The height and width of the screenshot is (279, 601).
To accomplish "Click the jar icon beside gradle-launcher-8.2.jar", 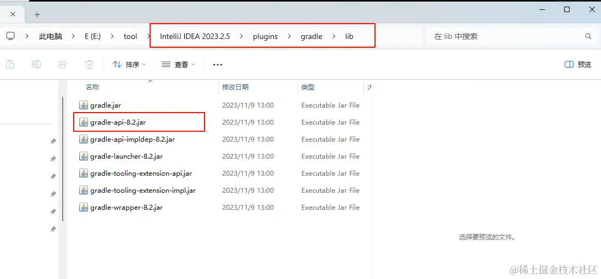I will (84, 156).
